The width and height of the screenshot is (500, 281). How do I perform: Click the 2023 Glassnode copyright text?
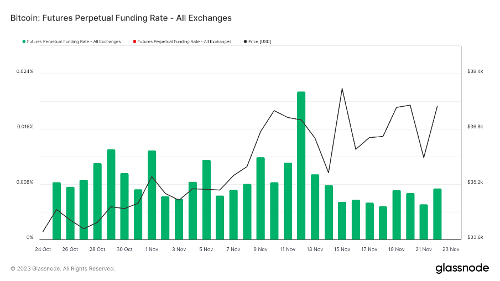(x=62, y=269)
